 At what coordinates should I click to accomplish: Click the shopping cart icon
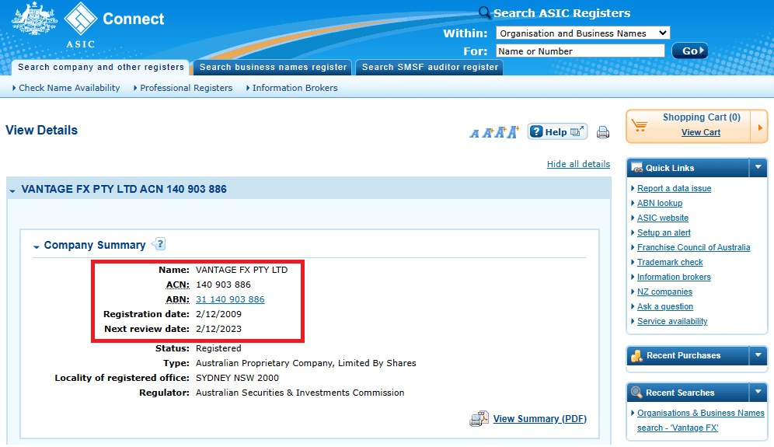(x=640, y=125)
